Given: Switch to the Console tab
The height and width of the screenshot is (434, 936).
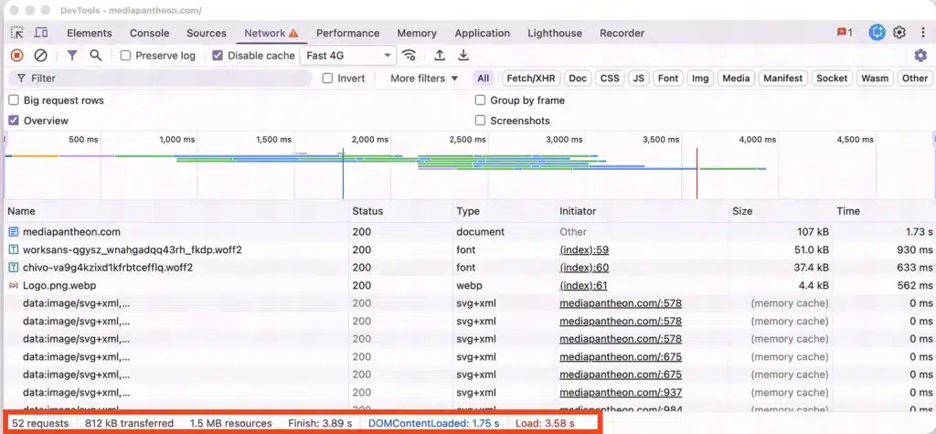Looking at the screenshot, I should coord(150,34).
